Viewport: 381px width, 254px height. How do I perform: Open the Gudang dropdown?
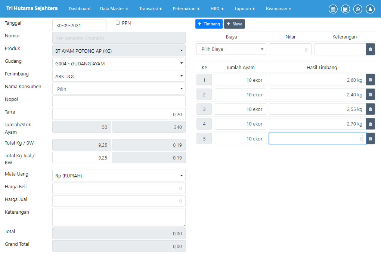[x=119, y=63]
